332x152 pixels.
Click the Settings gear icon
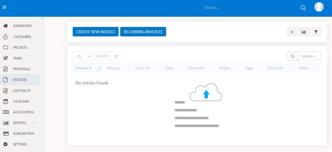click(x=6, y=144)
